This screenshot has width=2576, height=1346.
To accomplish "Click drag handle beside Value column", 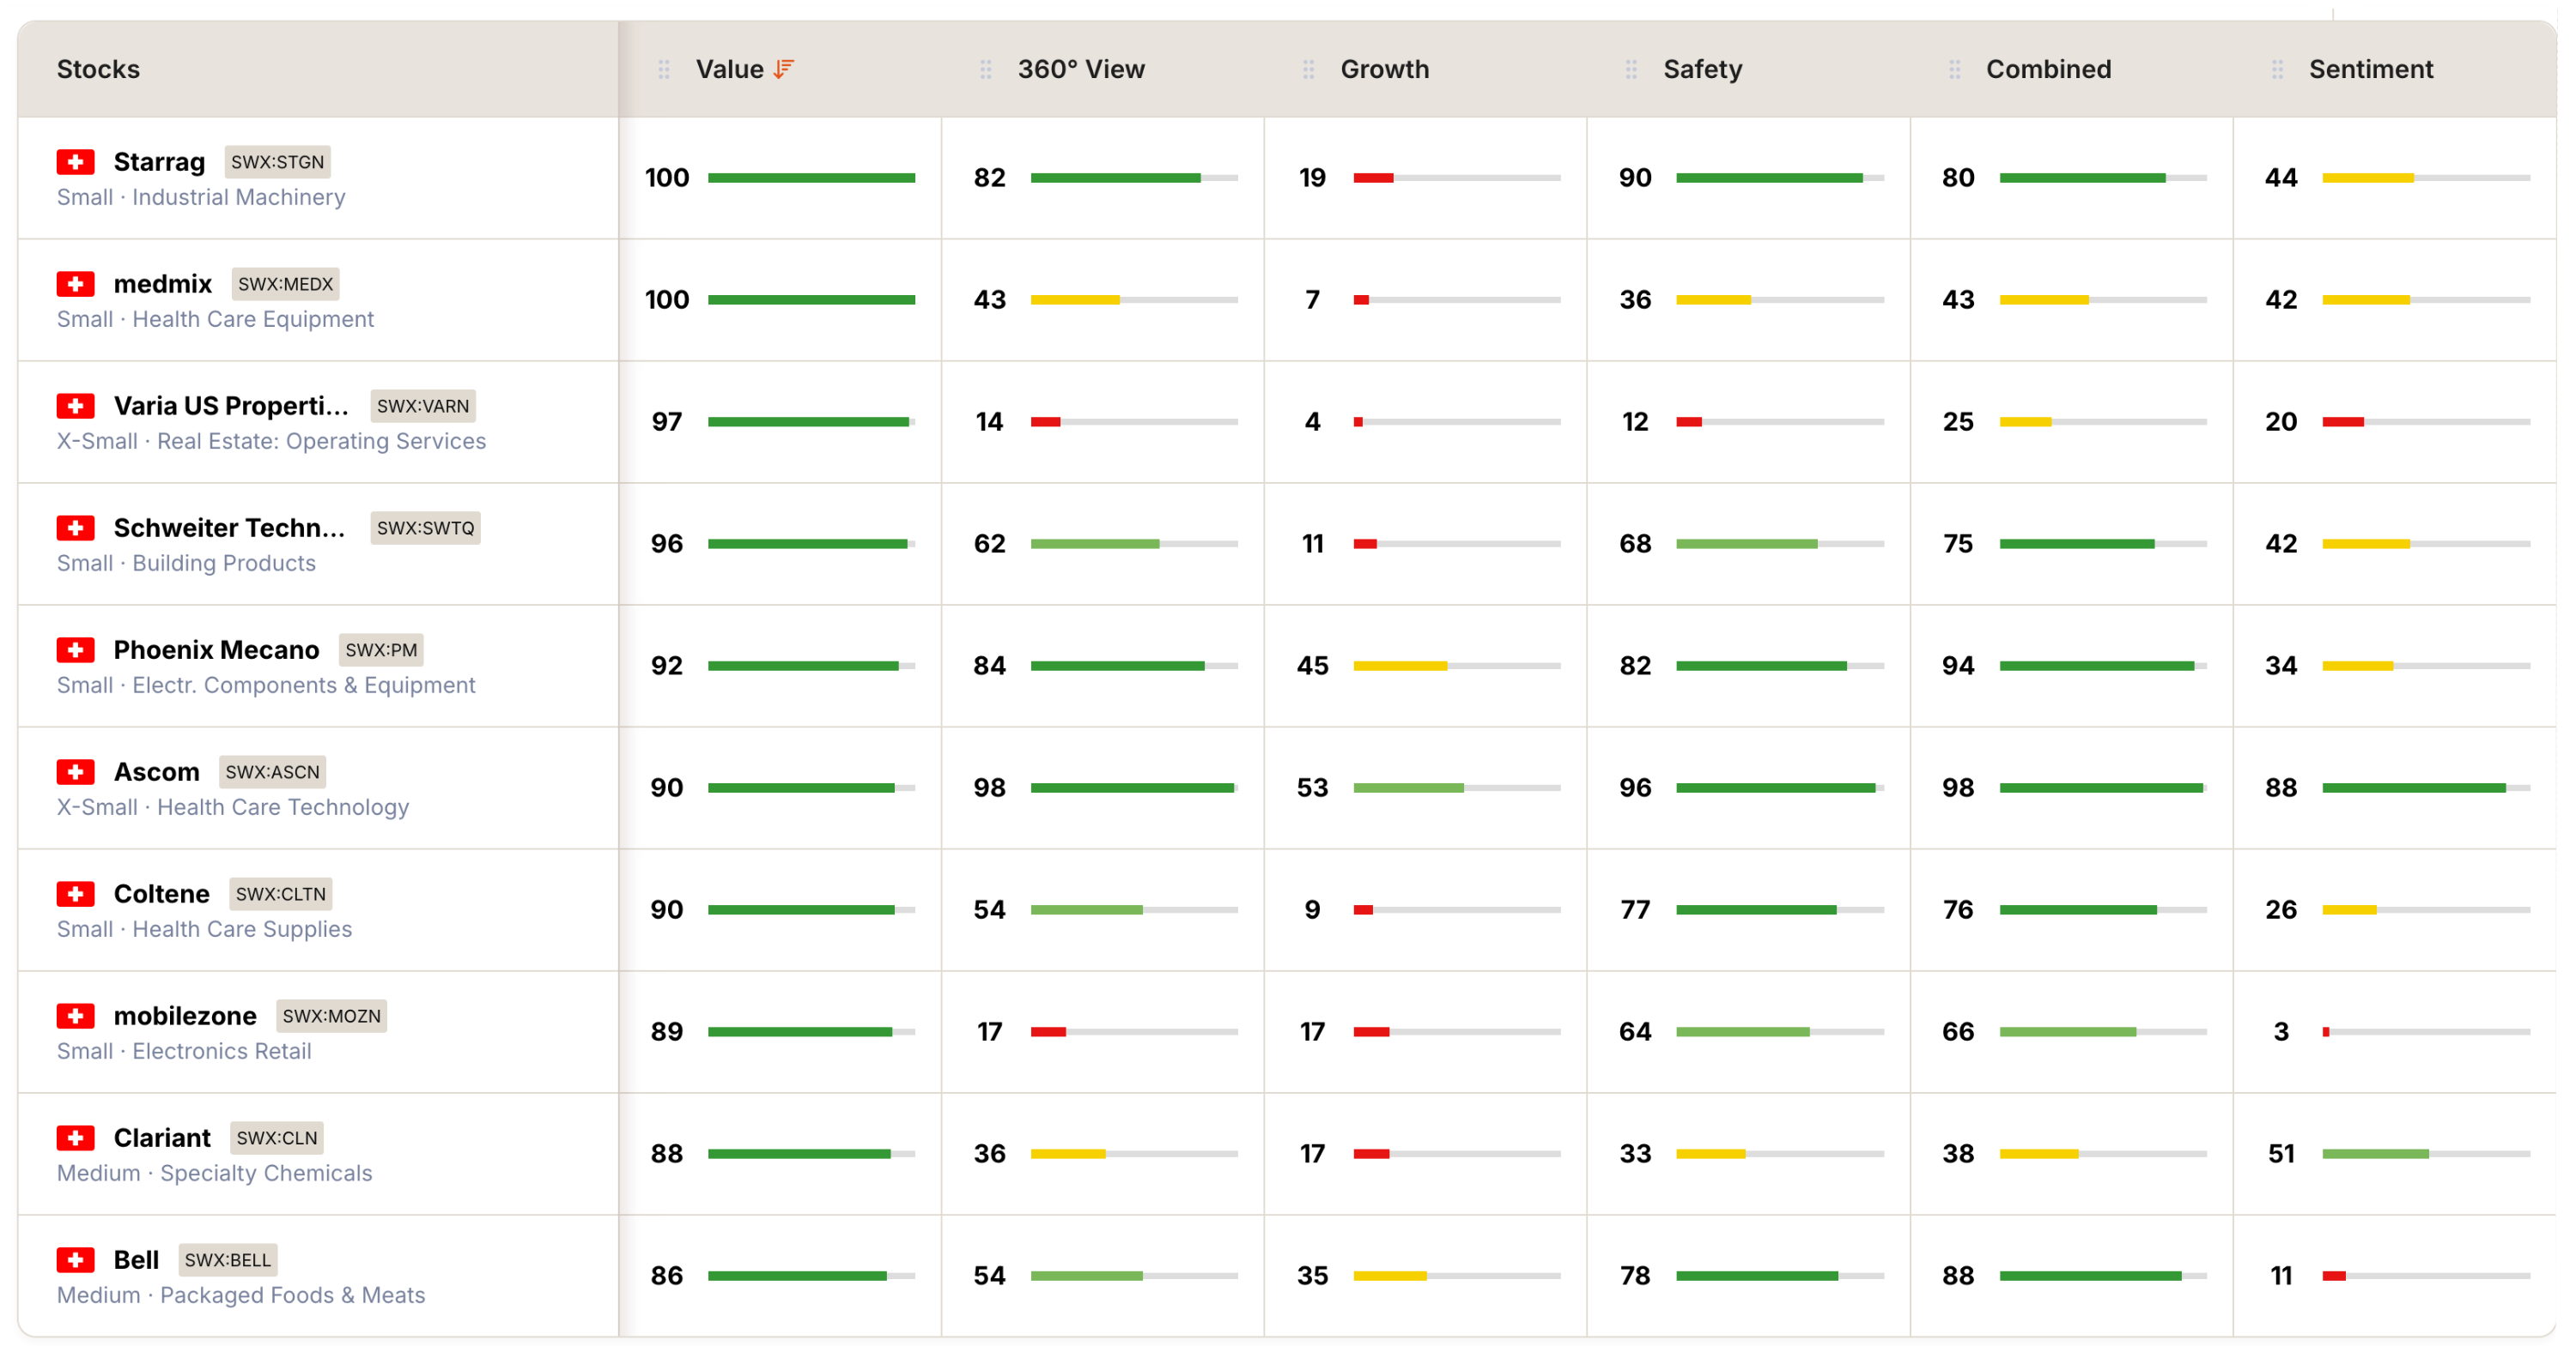I will (x=663, y=69).
